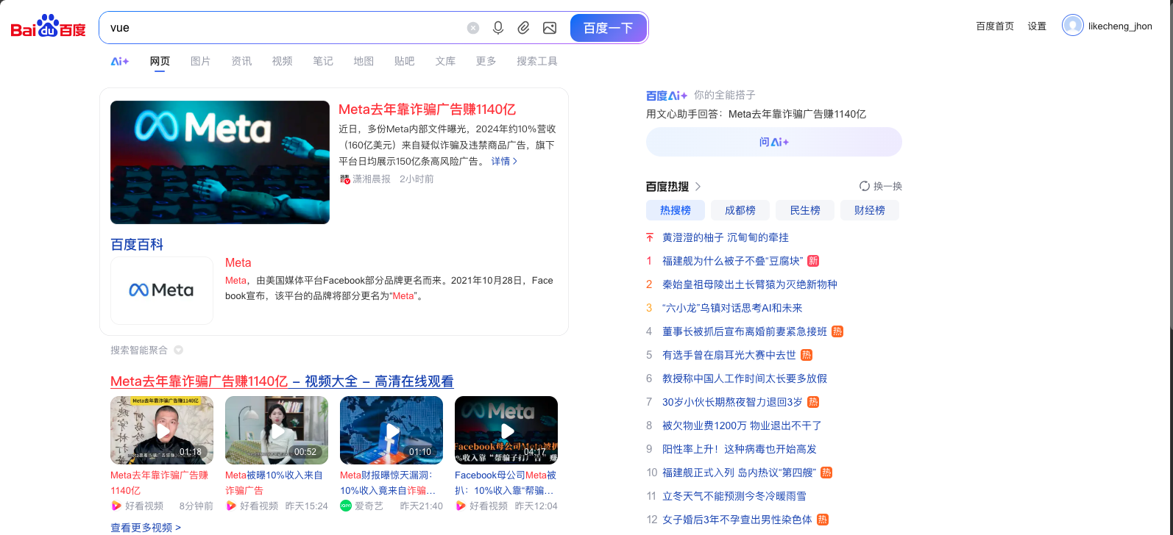The width and height of the screenshot is (1173, 535).
Task: Click the image search icon
Action: click(x=550, y=28)
